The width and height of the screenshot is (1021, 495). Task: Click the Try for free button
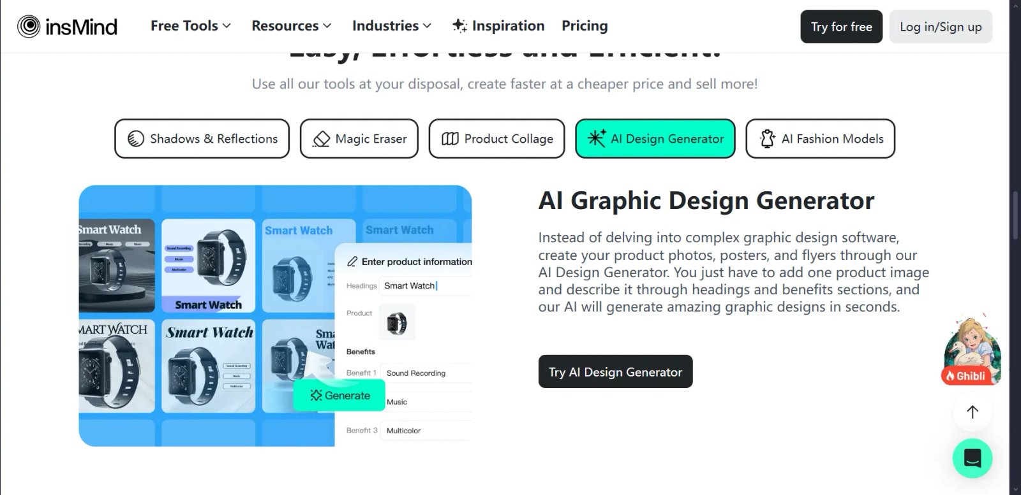click(841, 27)
